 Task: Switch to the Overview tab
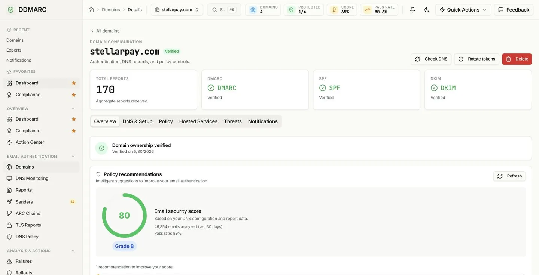[105, 121]
